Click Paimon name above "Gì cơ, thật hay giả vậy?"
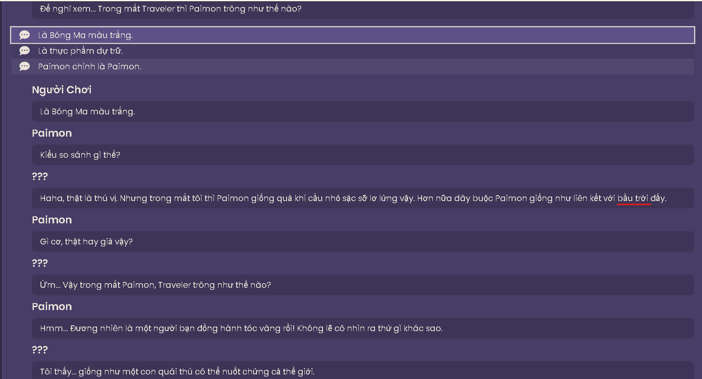This screenshot has width=702, height=379. (52, 220)
